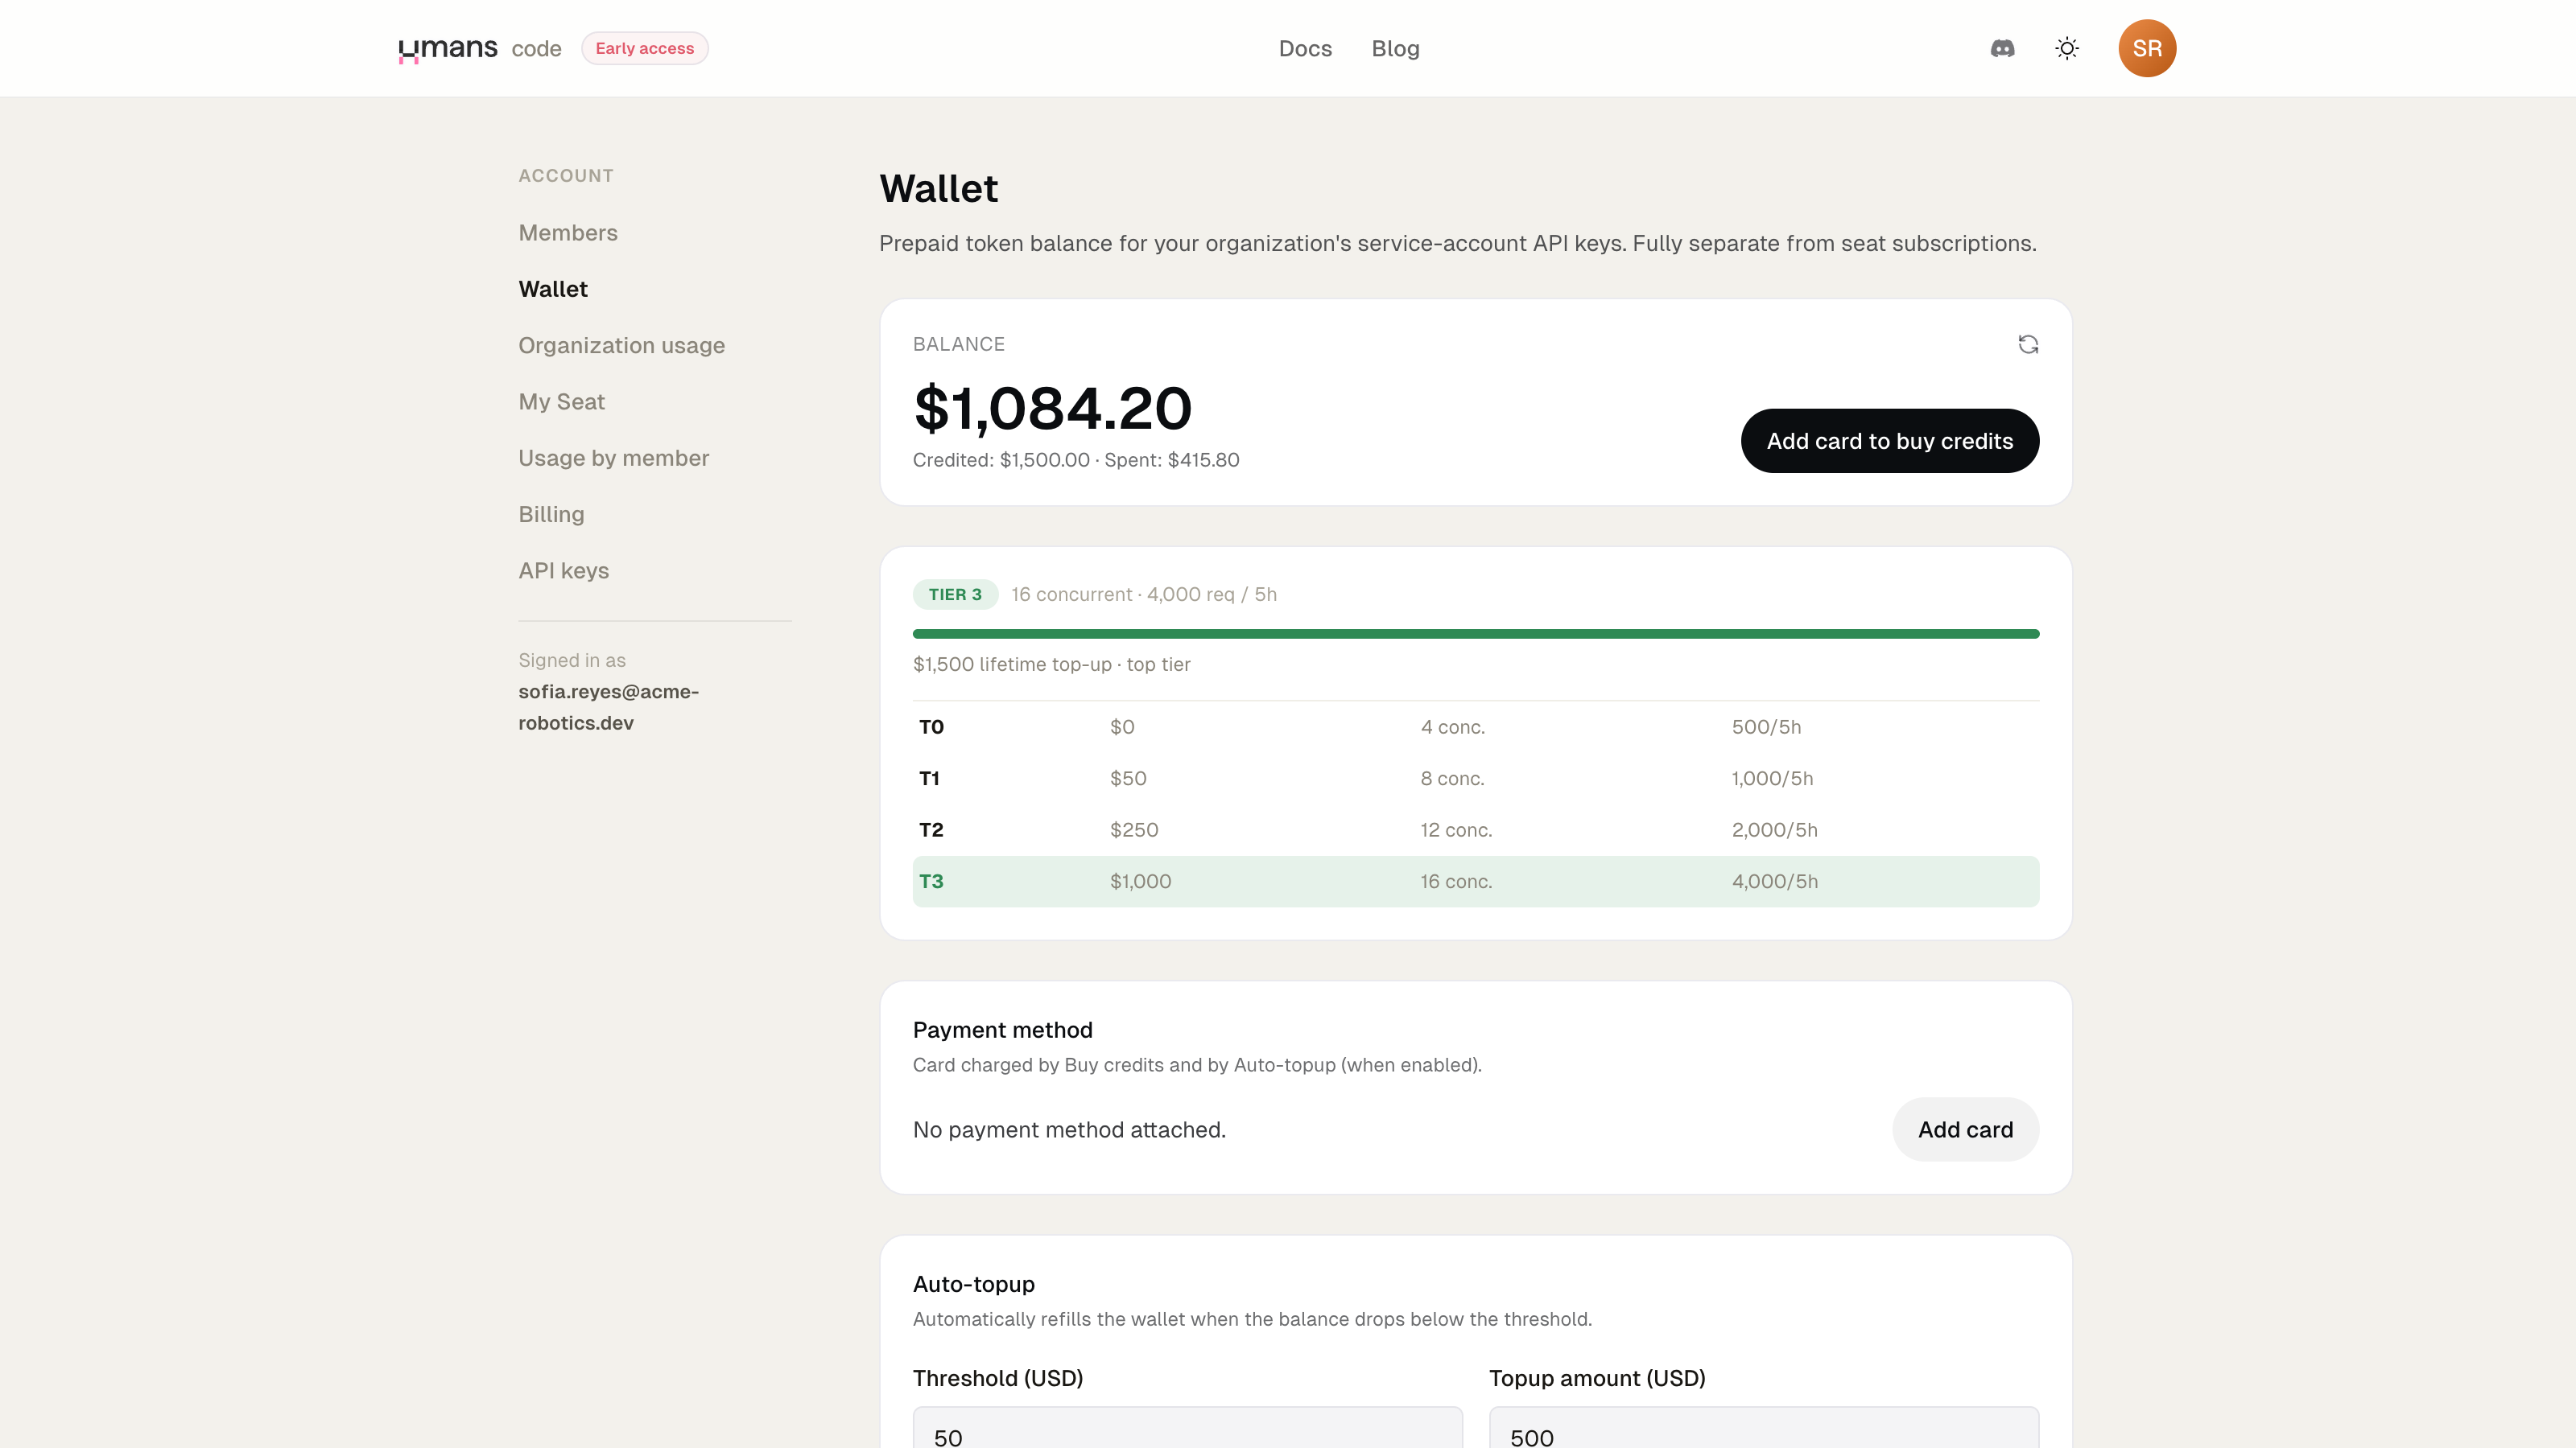Click the '$250' T2 threshold value
This screenshot has height=1448, width=2576.
click(1134, 830)
